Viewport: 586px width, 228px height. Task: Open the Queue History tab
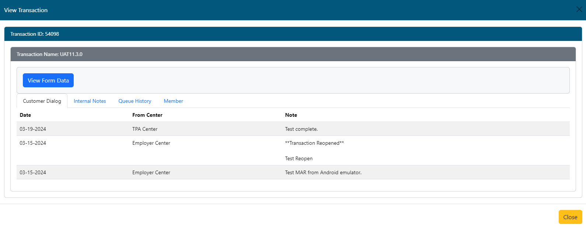tap(135, 101)
